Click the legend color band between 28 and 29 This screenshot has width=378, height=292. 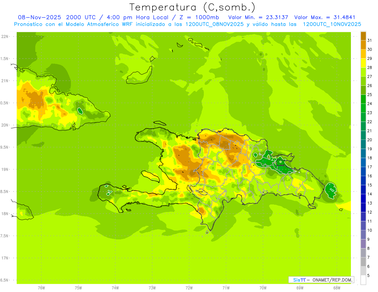(x=363, y=63)
